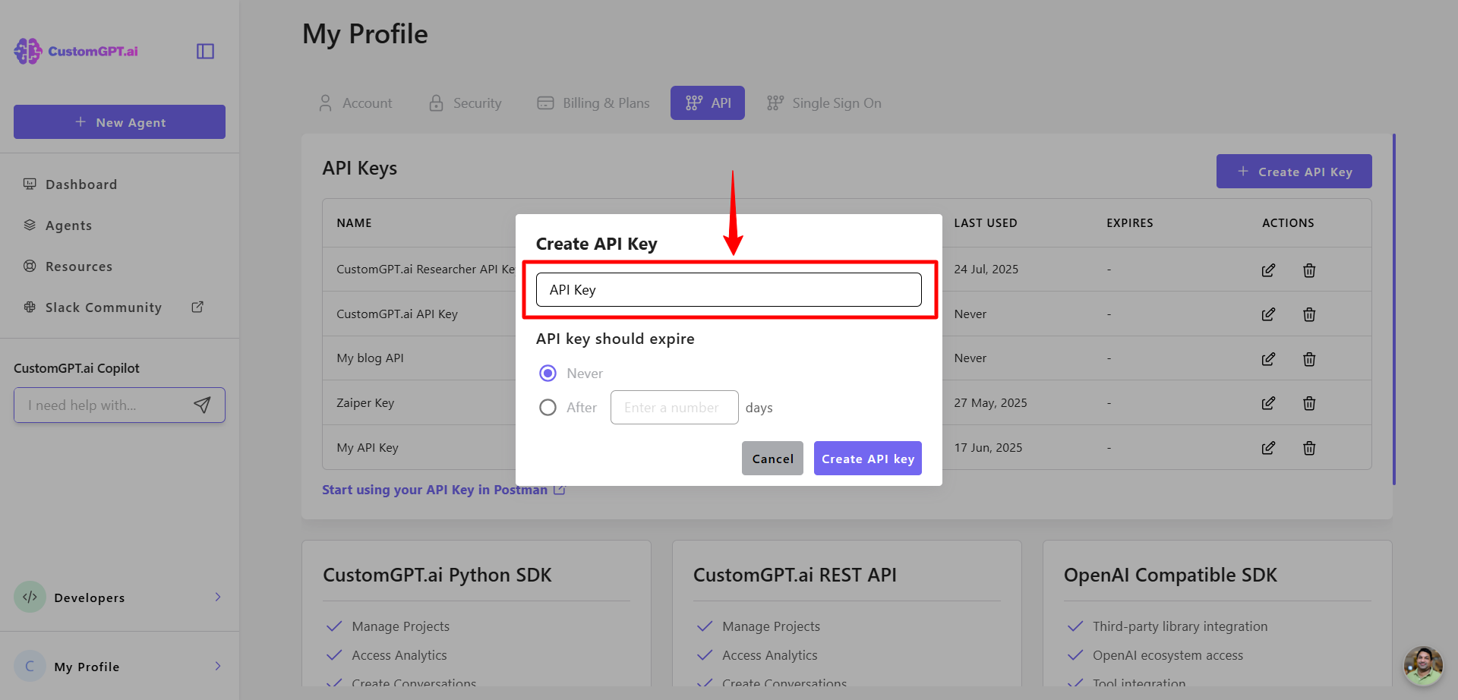Edit the Zaiper Key
1458x700 pixels.
point(1268,403)
